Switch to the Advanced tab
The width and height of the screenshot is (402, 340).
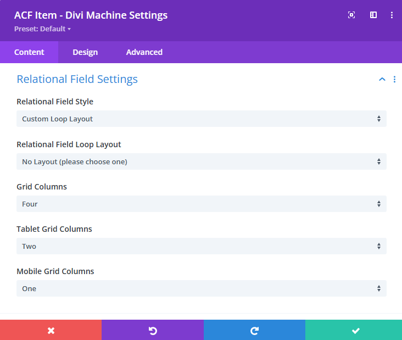[x=144, y=52]
